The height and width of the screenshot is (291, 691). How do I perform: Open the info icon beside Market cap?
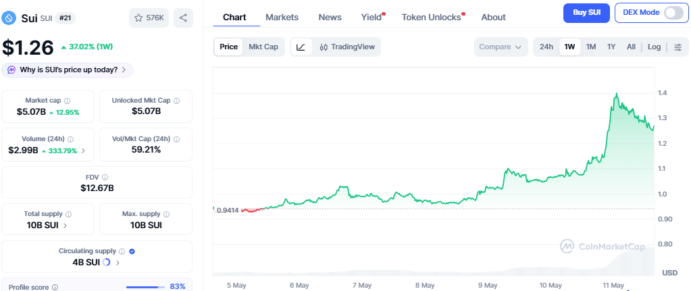(67, 101)
